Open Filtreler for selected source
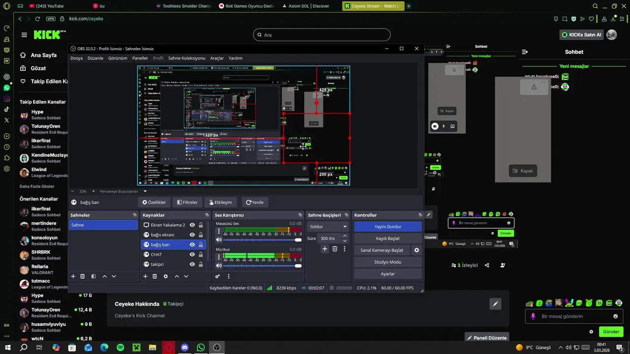 188,202
